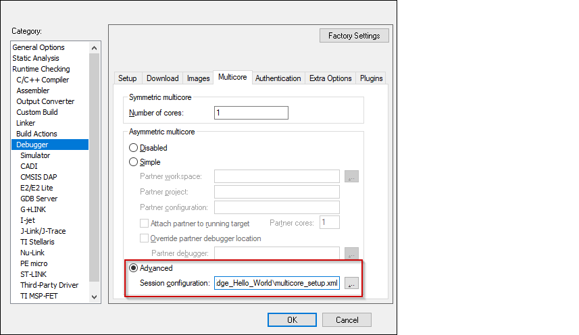Open the Plugins tab
Image resolution: width=579 pixels, height=335 pixels.
(372, 78)
